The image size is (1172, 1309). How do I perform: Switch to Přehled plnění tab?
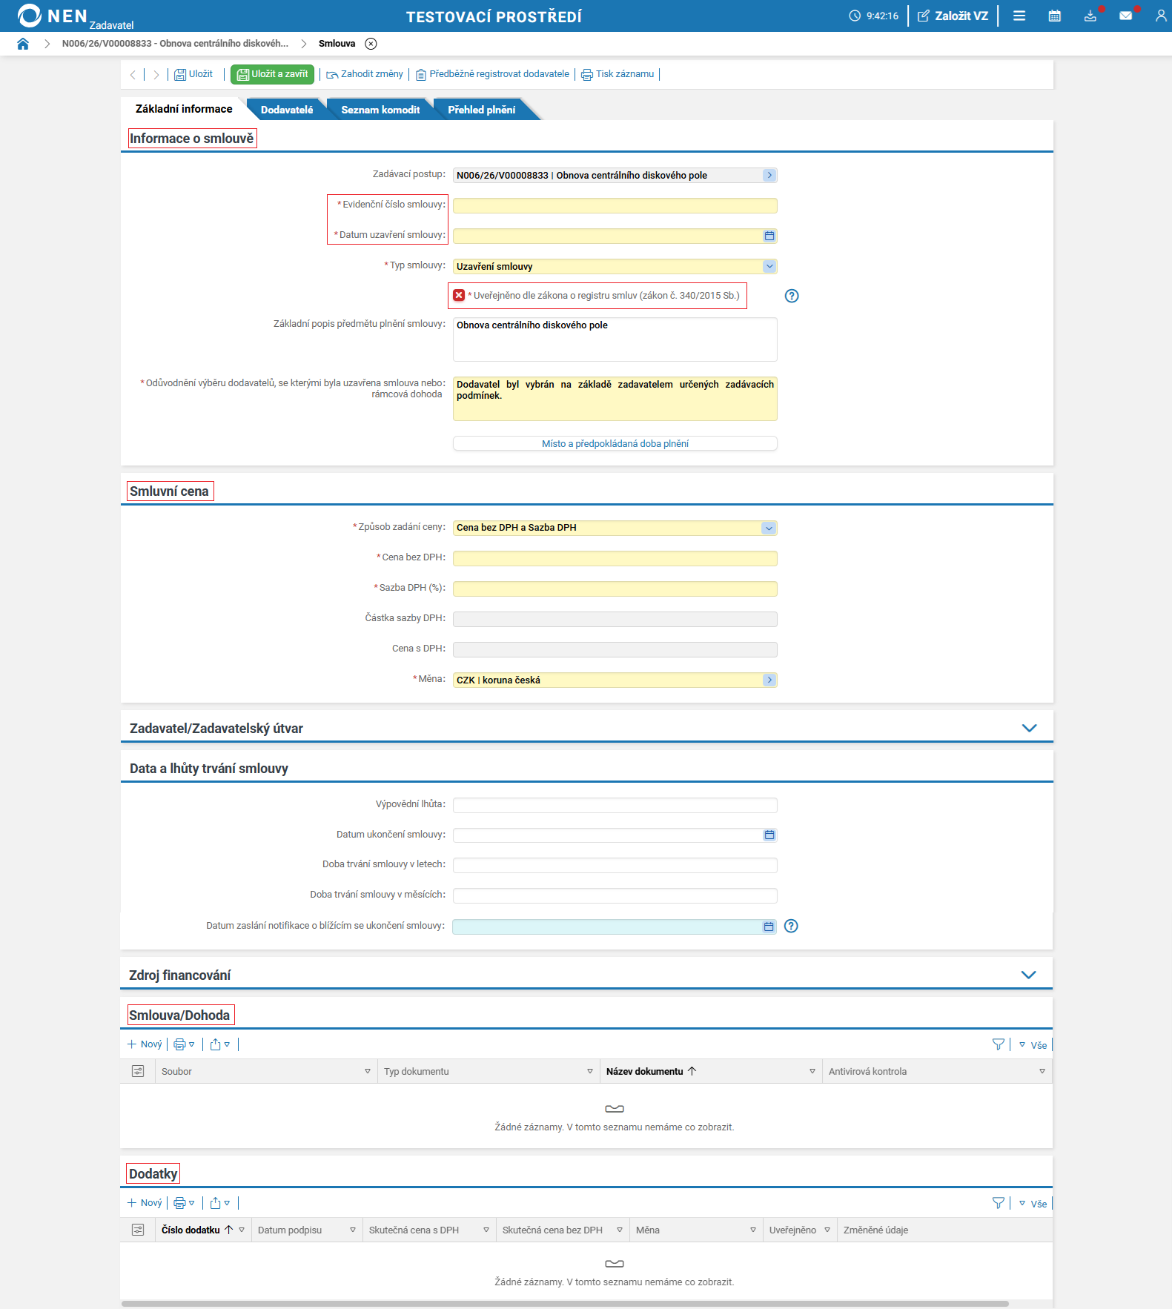click(482, 110)
